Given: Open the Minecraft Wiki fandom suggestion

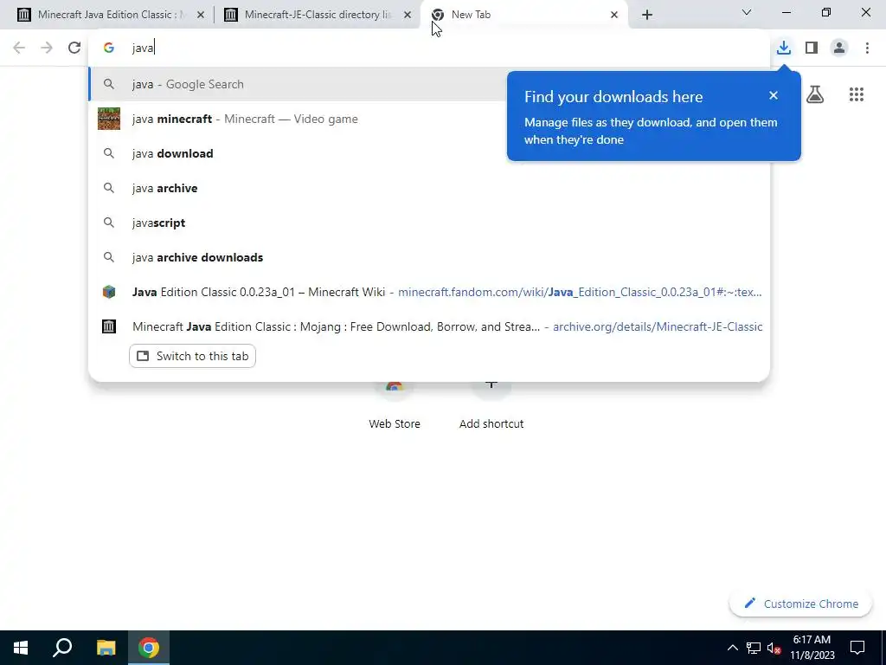Looking at the screenshot, I should [429, 292].
